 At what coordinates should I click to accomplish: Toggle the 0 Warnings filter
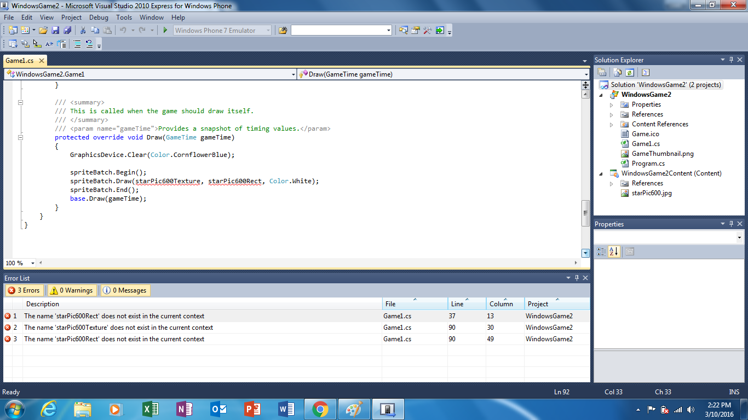(71, 290)
